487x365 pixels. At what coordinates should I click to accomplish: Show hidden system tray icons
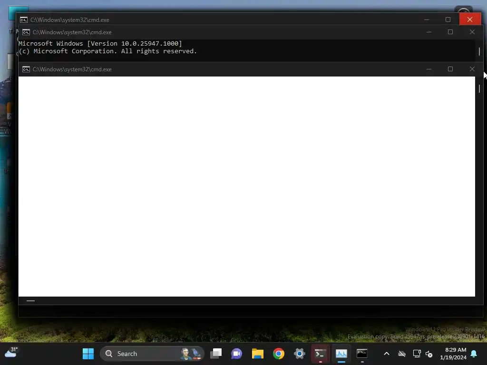coord(387,354)
